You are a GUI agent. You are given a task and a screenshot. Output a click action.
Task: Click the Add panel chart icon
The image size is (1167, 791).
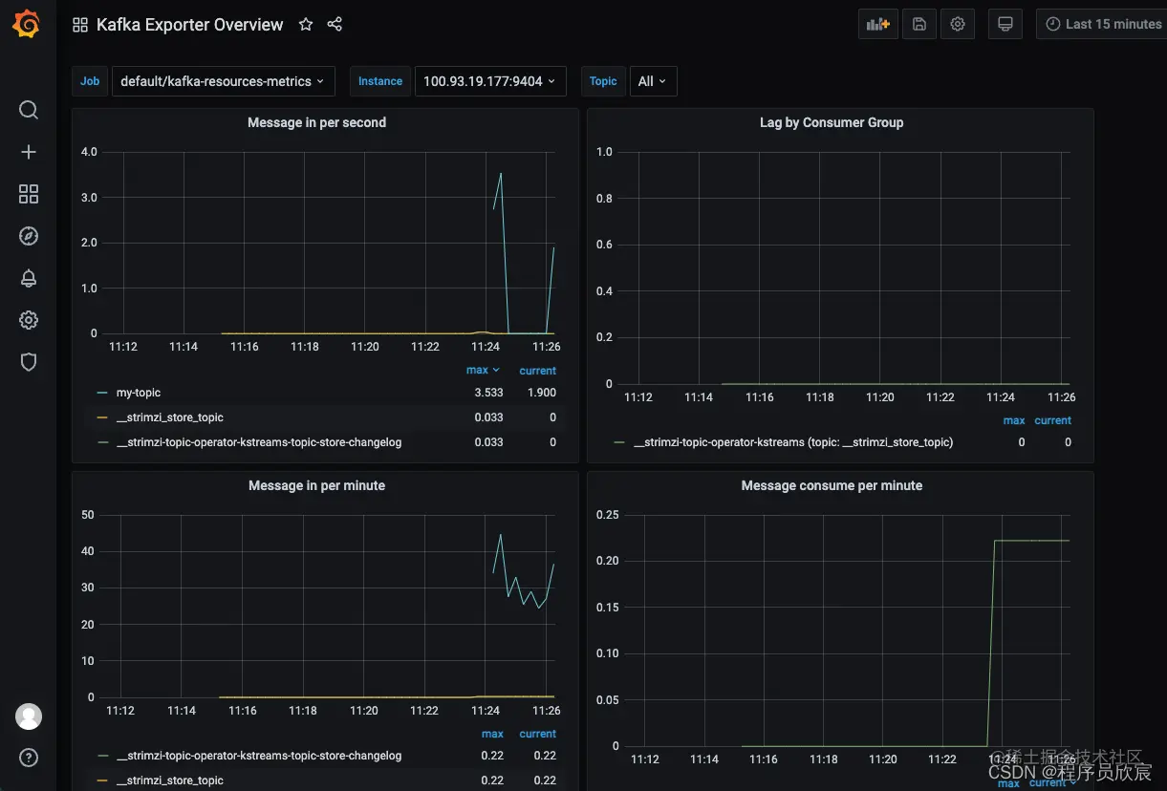(x=877, y=24)
